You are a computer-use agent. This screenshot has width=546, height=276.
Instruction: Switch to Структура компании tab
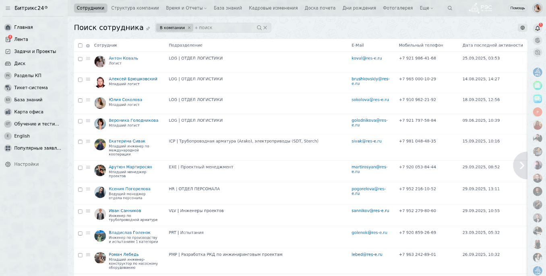pyautogui.click(x=135, y=8)
